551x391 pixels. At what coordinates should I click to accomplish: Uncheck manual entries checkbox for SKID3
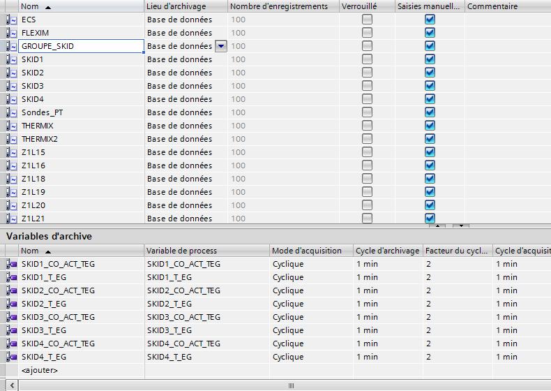(x=430, y=86)
